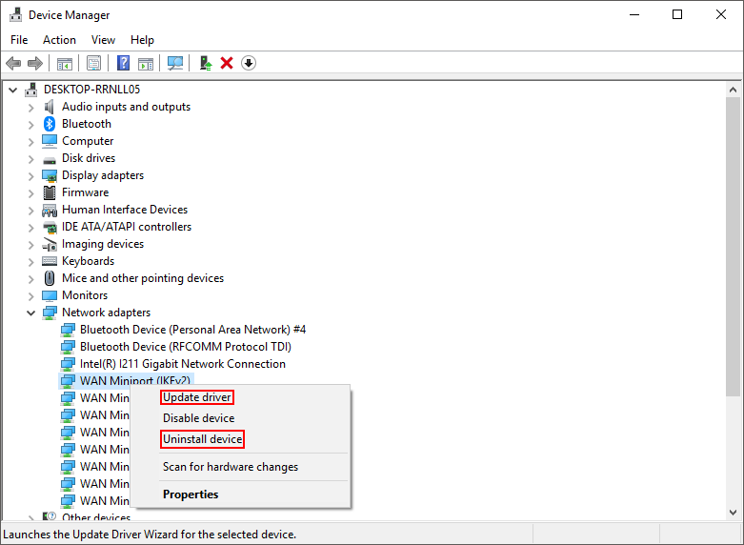The width and height of the screenshot is (744, 545).
Task: Open the File menu
Action: tap(19, 40)
